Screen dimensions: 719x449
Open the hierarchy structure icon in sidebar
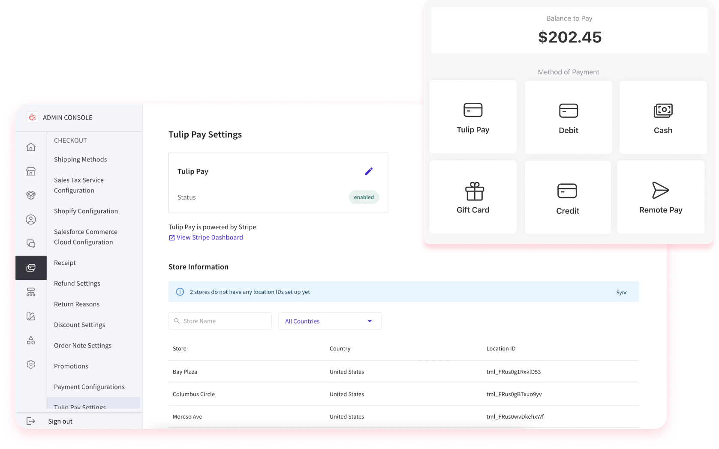click(x=31, y=292)
